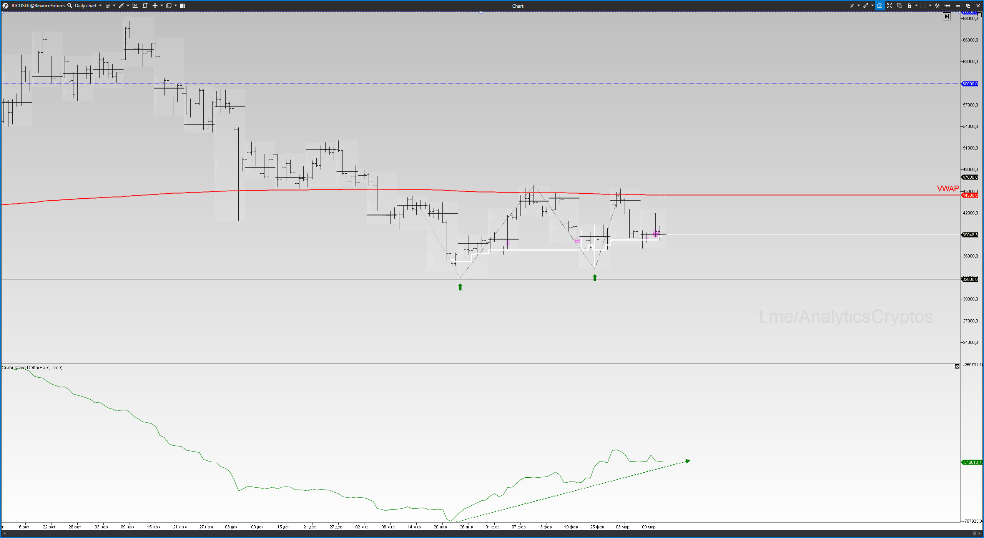This screenshot has width=984, height=538.
Task: Expand the padlock dropdown arrow
Action: point(917,6)
